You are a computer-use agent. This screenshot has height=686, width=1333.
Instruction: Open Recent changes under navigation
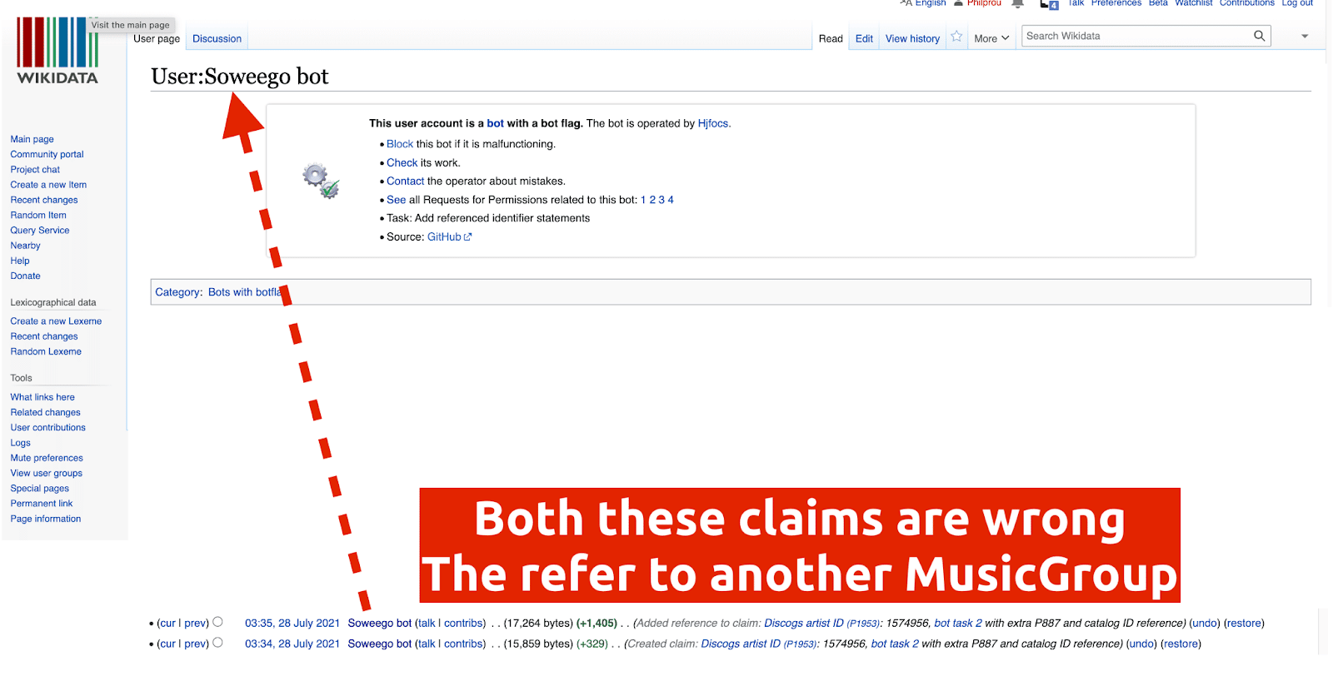point(44,200)
